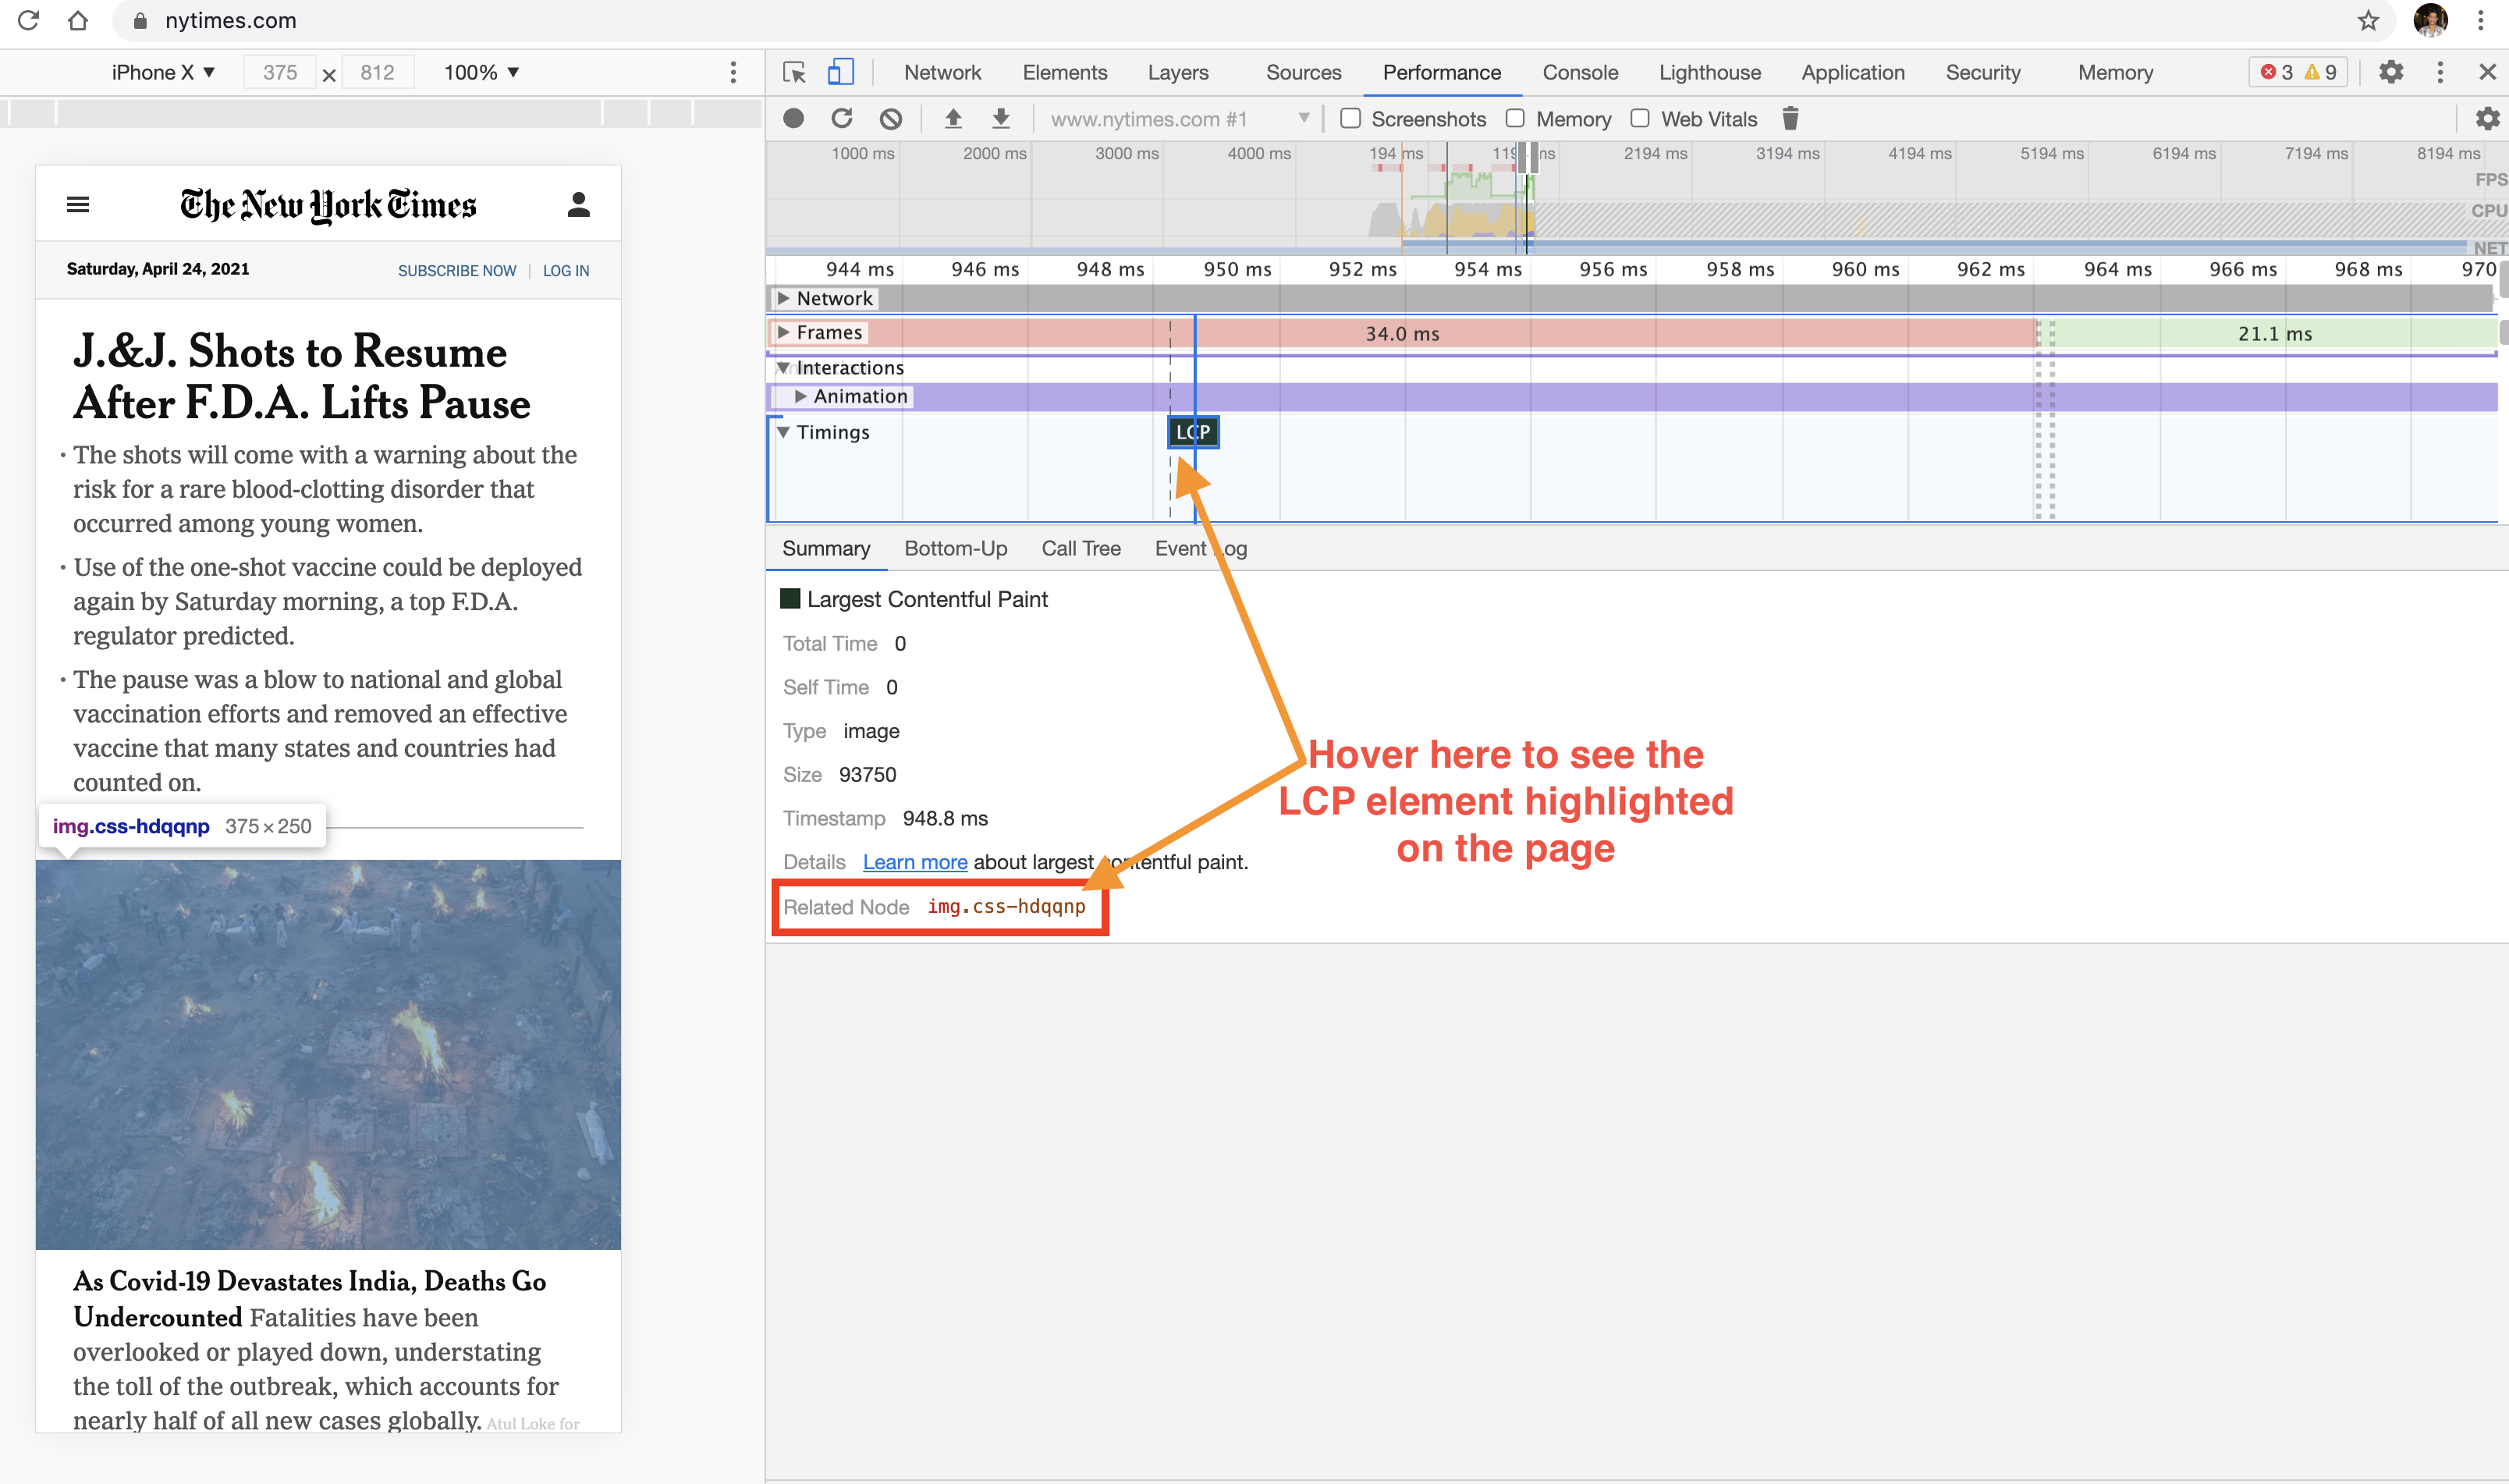Enable the Web Vitals checkbox
2509x1484 pixels.
coord(1641,118)
